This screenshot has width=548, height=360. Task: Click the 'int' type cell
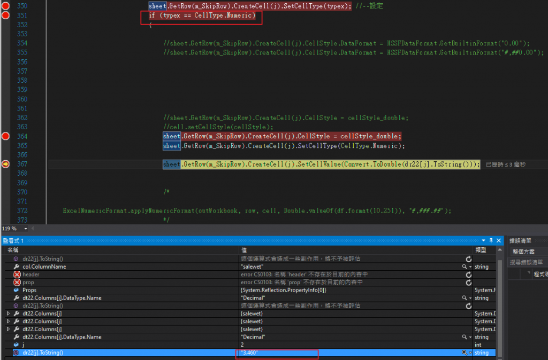coord(478,345)
